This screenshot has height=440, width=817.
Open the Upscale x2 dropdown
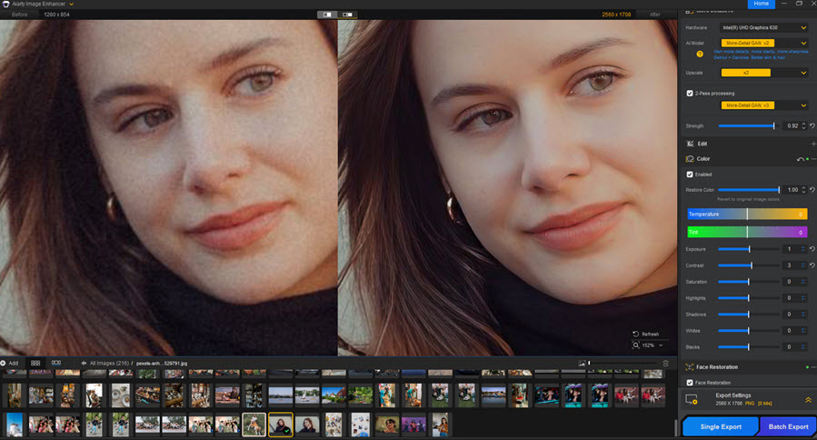pyautogui.click(x=764, y=73)
